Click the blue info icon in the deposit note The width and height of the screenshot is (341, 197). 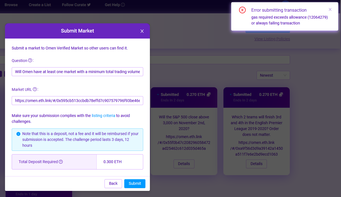pos(18,134)
